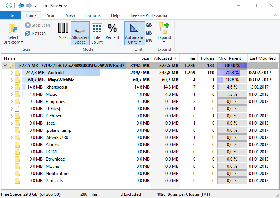Click the Music folder icon
The width and height of the screenshot is (280, 198).
17,94
